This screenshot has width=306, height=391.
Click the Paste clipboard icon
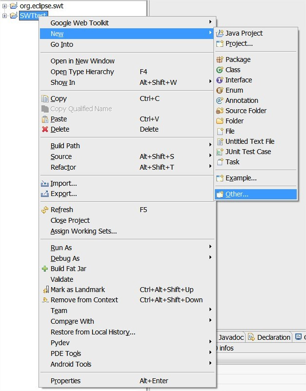pos(45,119)
